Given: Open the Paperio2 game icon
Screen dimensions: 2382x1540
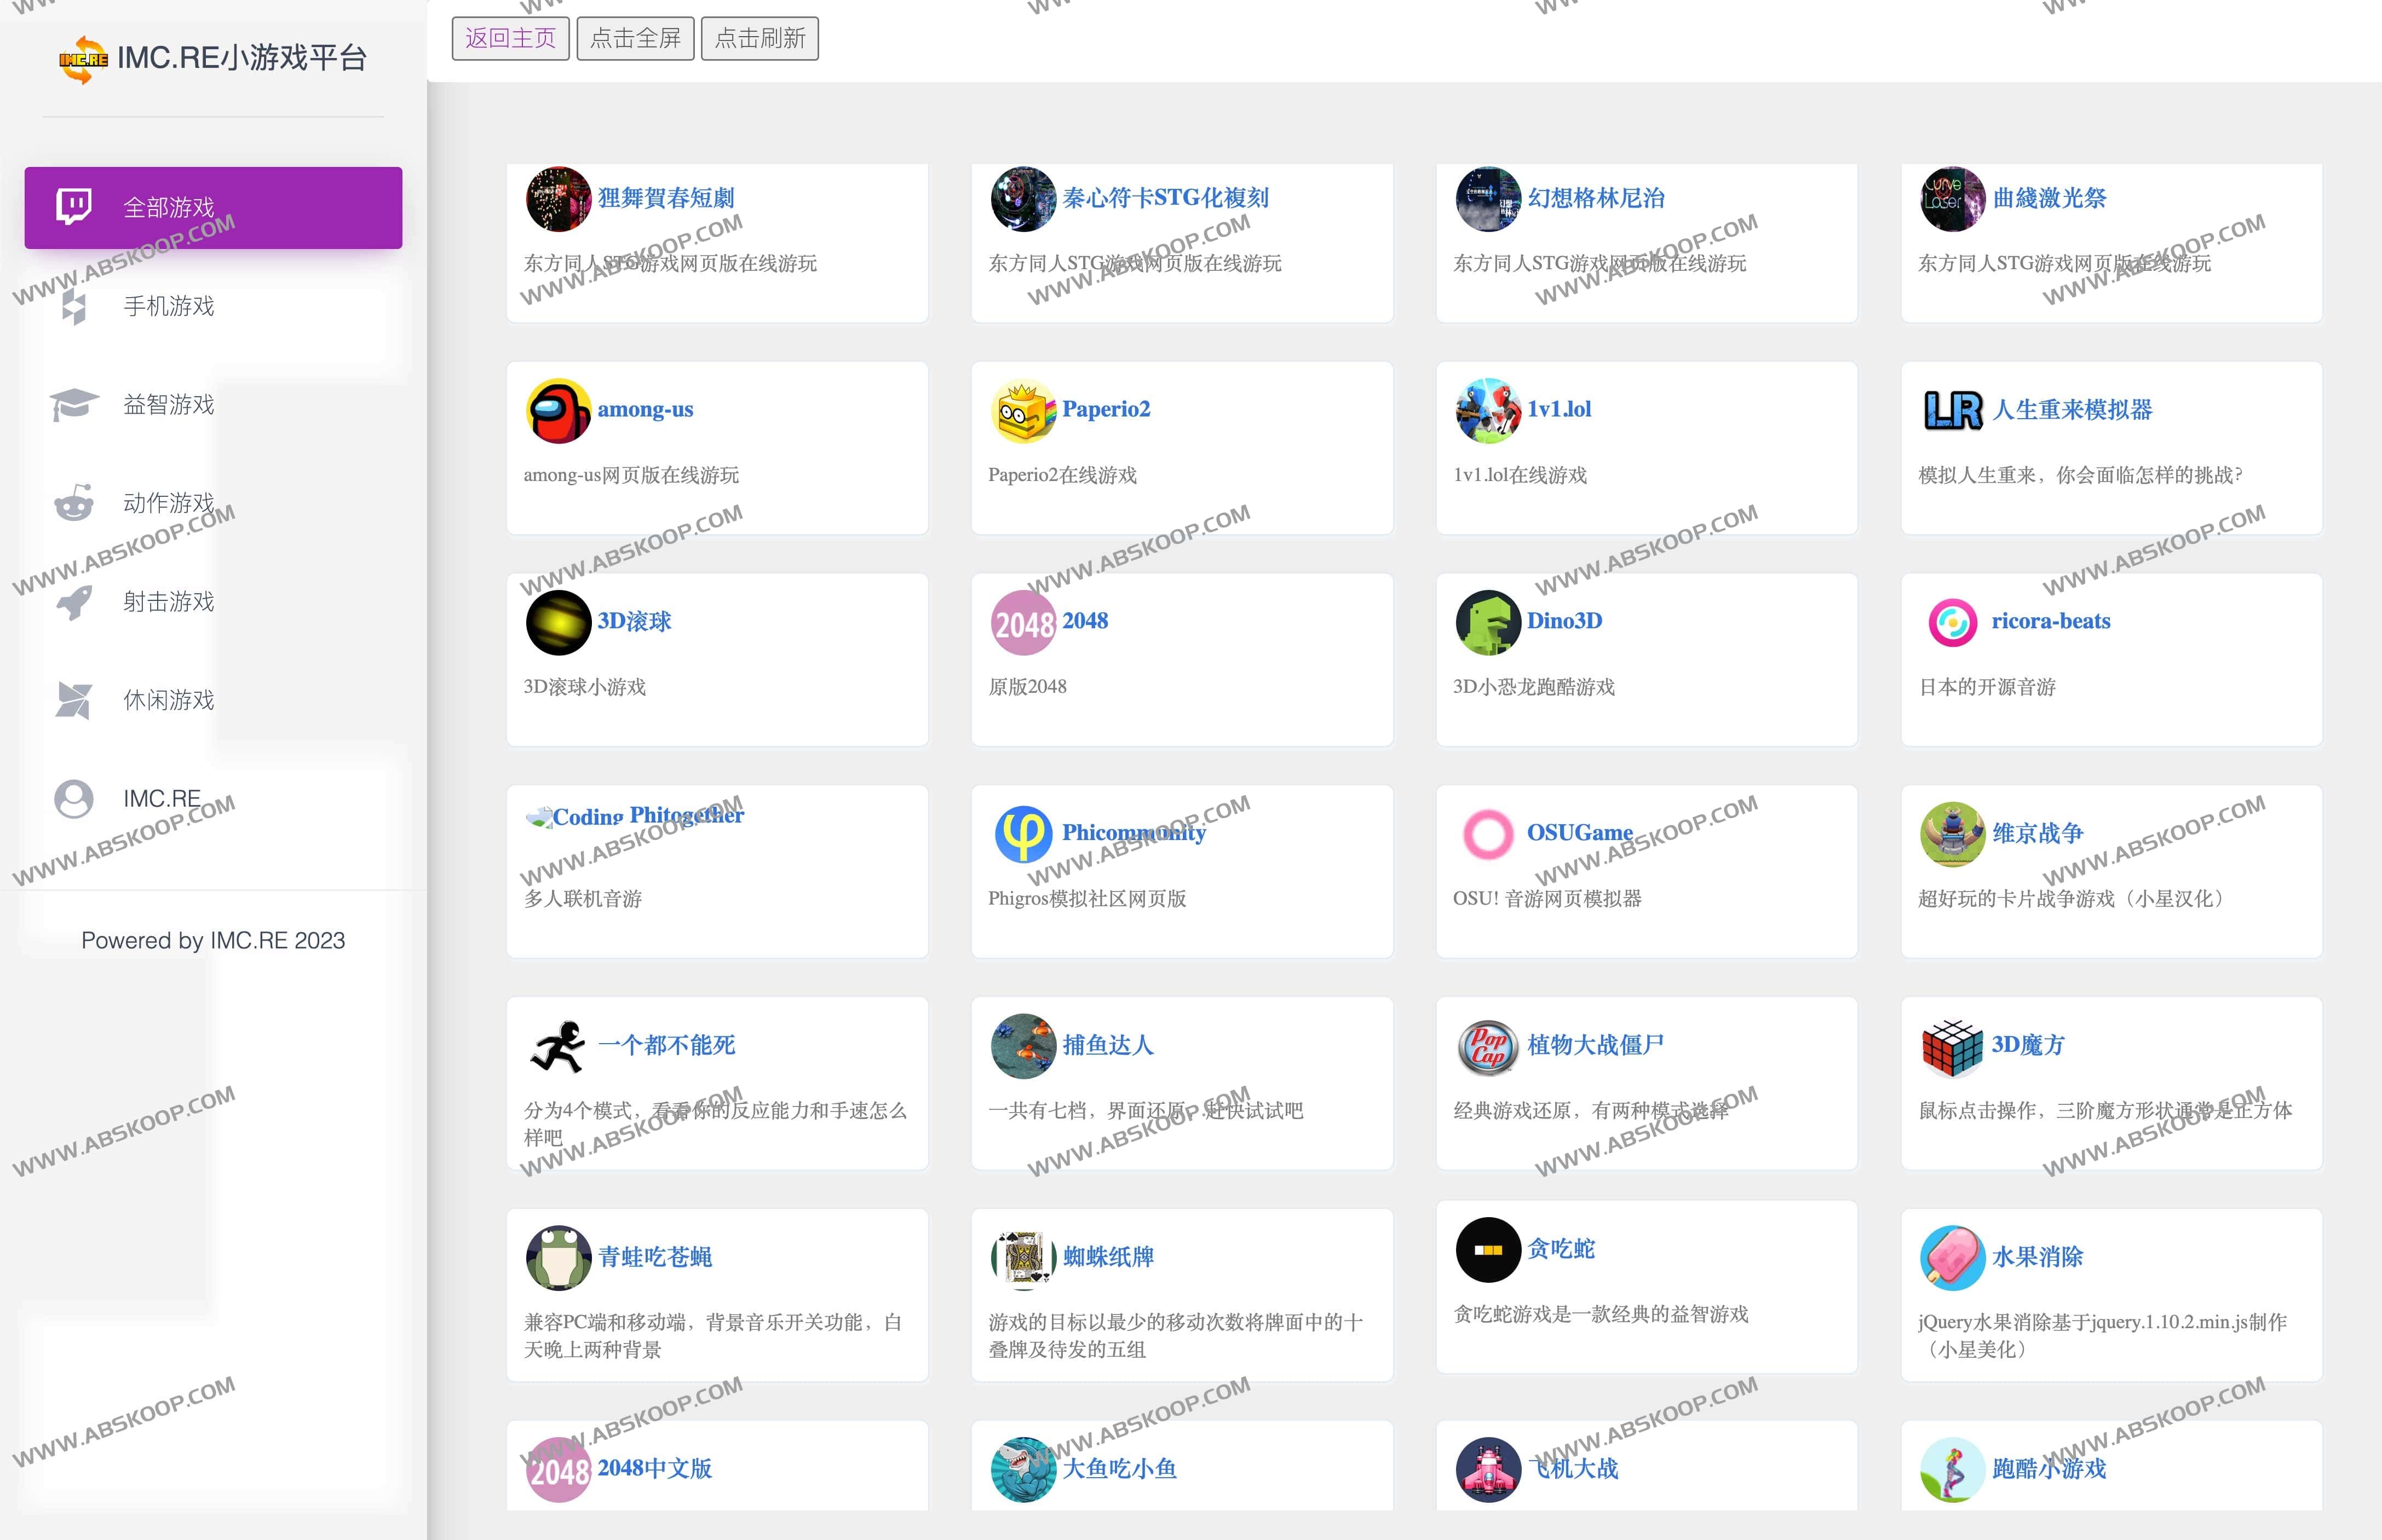Looking at the screenshot, I should click(1022, 410).
